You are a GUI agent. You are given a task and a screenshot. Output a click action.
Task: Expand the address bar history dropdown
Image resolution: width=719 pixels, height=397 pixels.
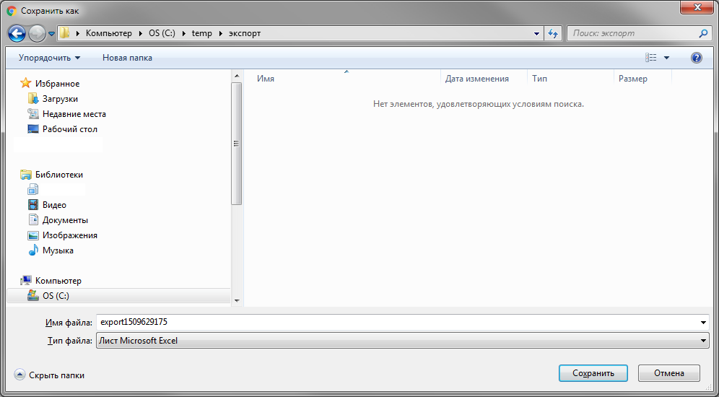(x=536, y=33)
